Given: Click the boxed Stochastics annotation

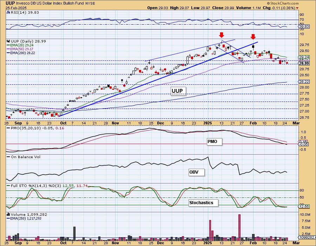Looking at the screenshot, I should (203, 203).
